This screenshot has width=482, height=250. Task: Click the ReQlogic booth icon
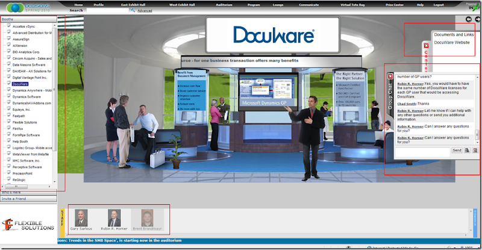pyautogui.click(x=8, y=180)
